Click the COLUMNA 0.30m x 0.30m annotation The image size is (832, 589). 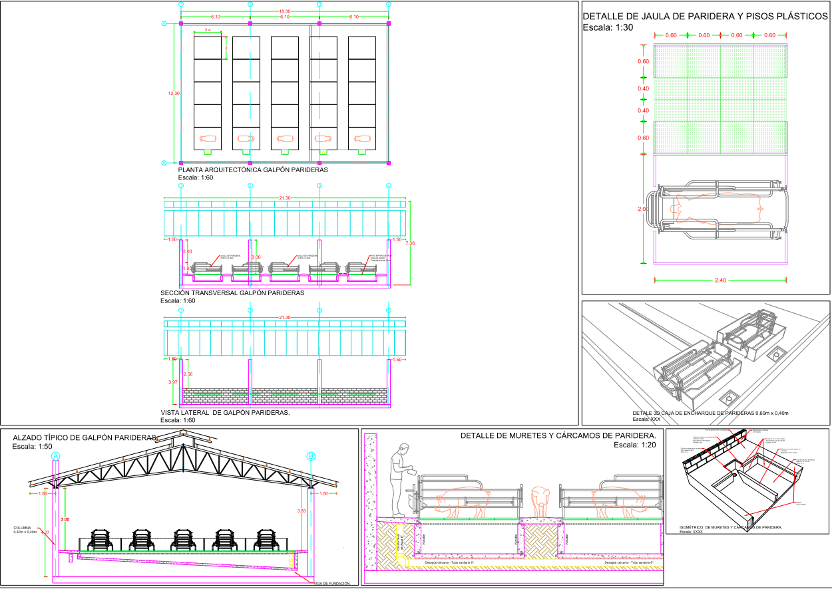click(24, 530)
